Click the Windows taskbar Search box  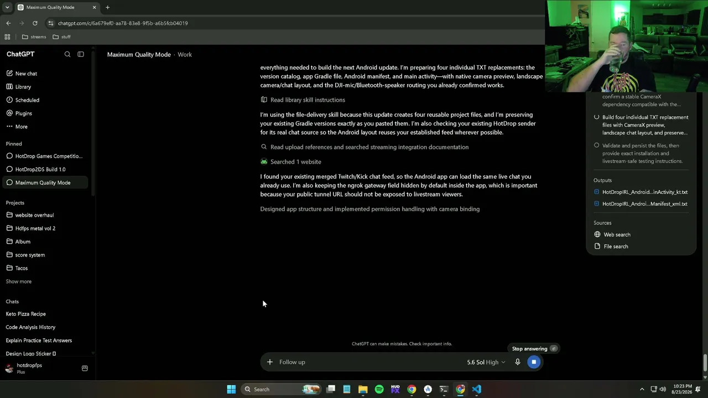click(282, 389)
